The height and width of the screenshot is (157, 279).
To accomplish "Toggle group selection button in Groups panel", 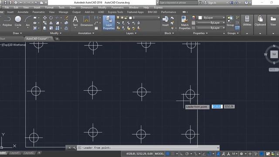I will click(237, 28).
